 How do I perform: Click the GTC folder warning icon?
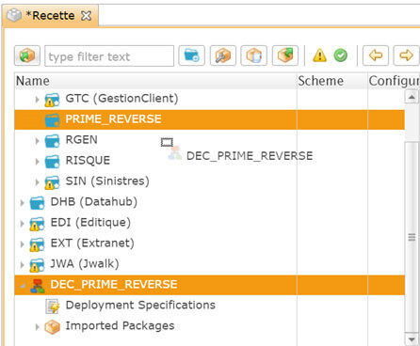52,100
